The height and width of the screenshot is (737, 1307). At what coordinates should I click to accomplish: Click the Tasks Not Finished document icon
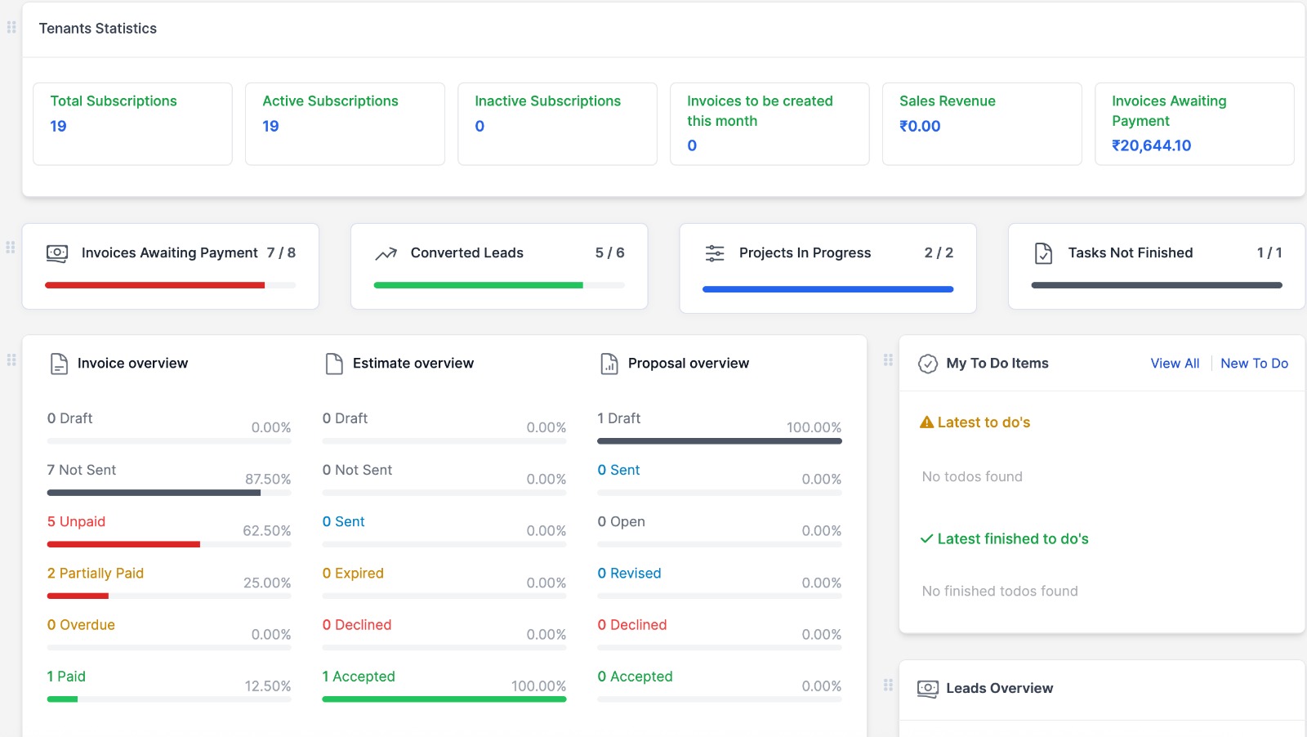click(x=1043, y=253)
